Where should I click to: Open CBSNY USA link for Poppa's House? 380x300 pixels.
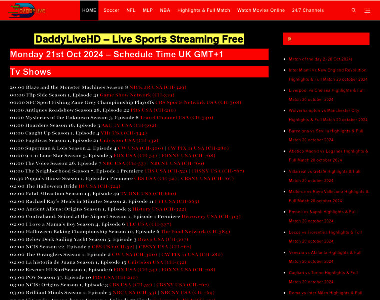[207, 179]
